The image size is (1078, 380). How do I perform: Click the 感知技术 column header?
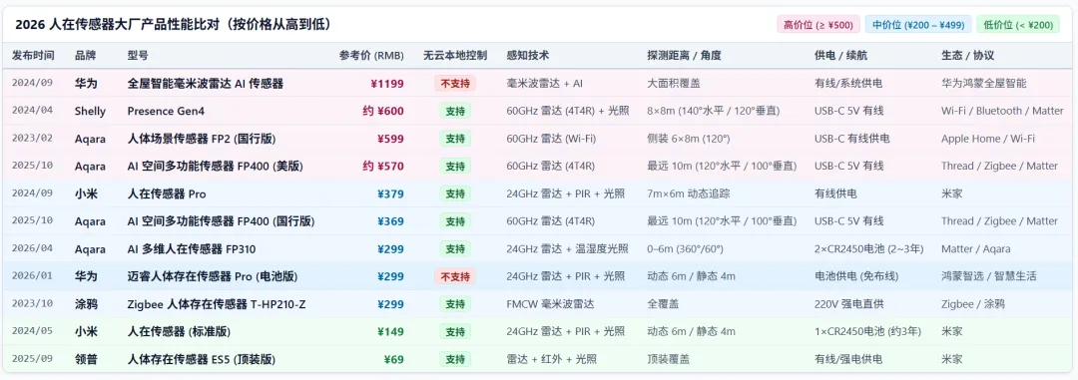527,56
